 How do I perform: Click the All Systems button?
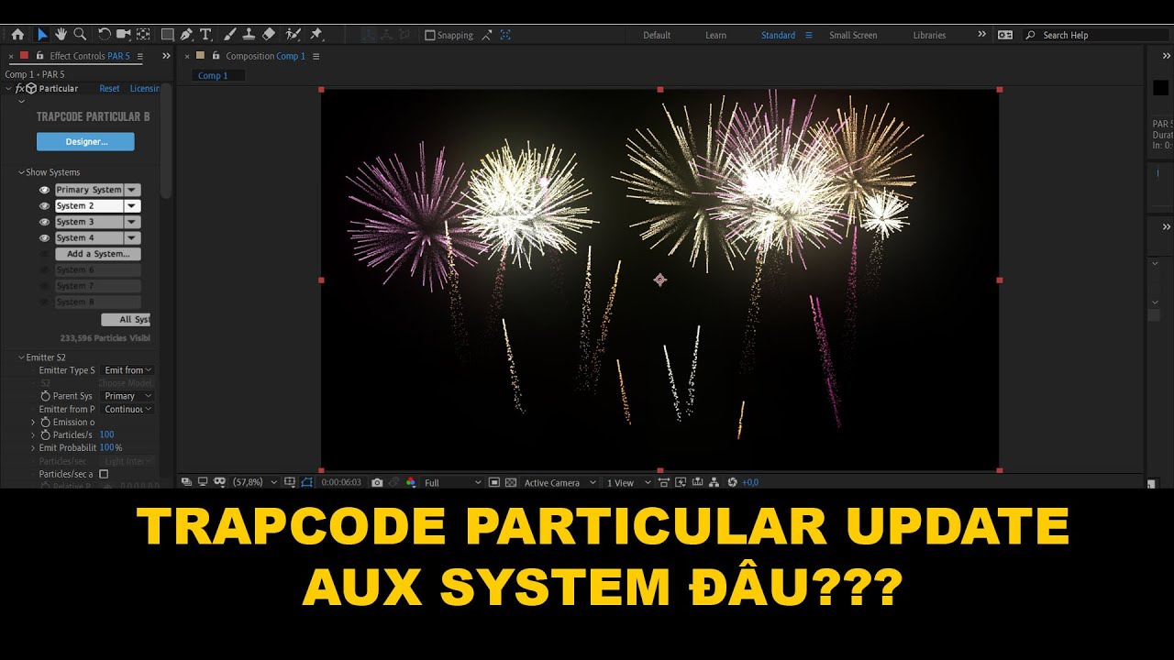[126, 320]
